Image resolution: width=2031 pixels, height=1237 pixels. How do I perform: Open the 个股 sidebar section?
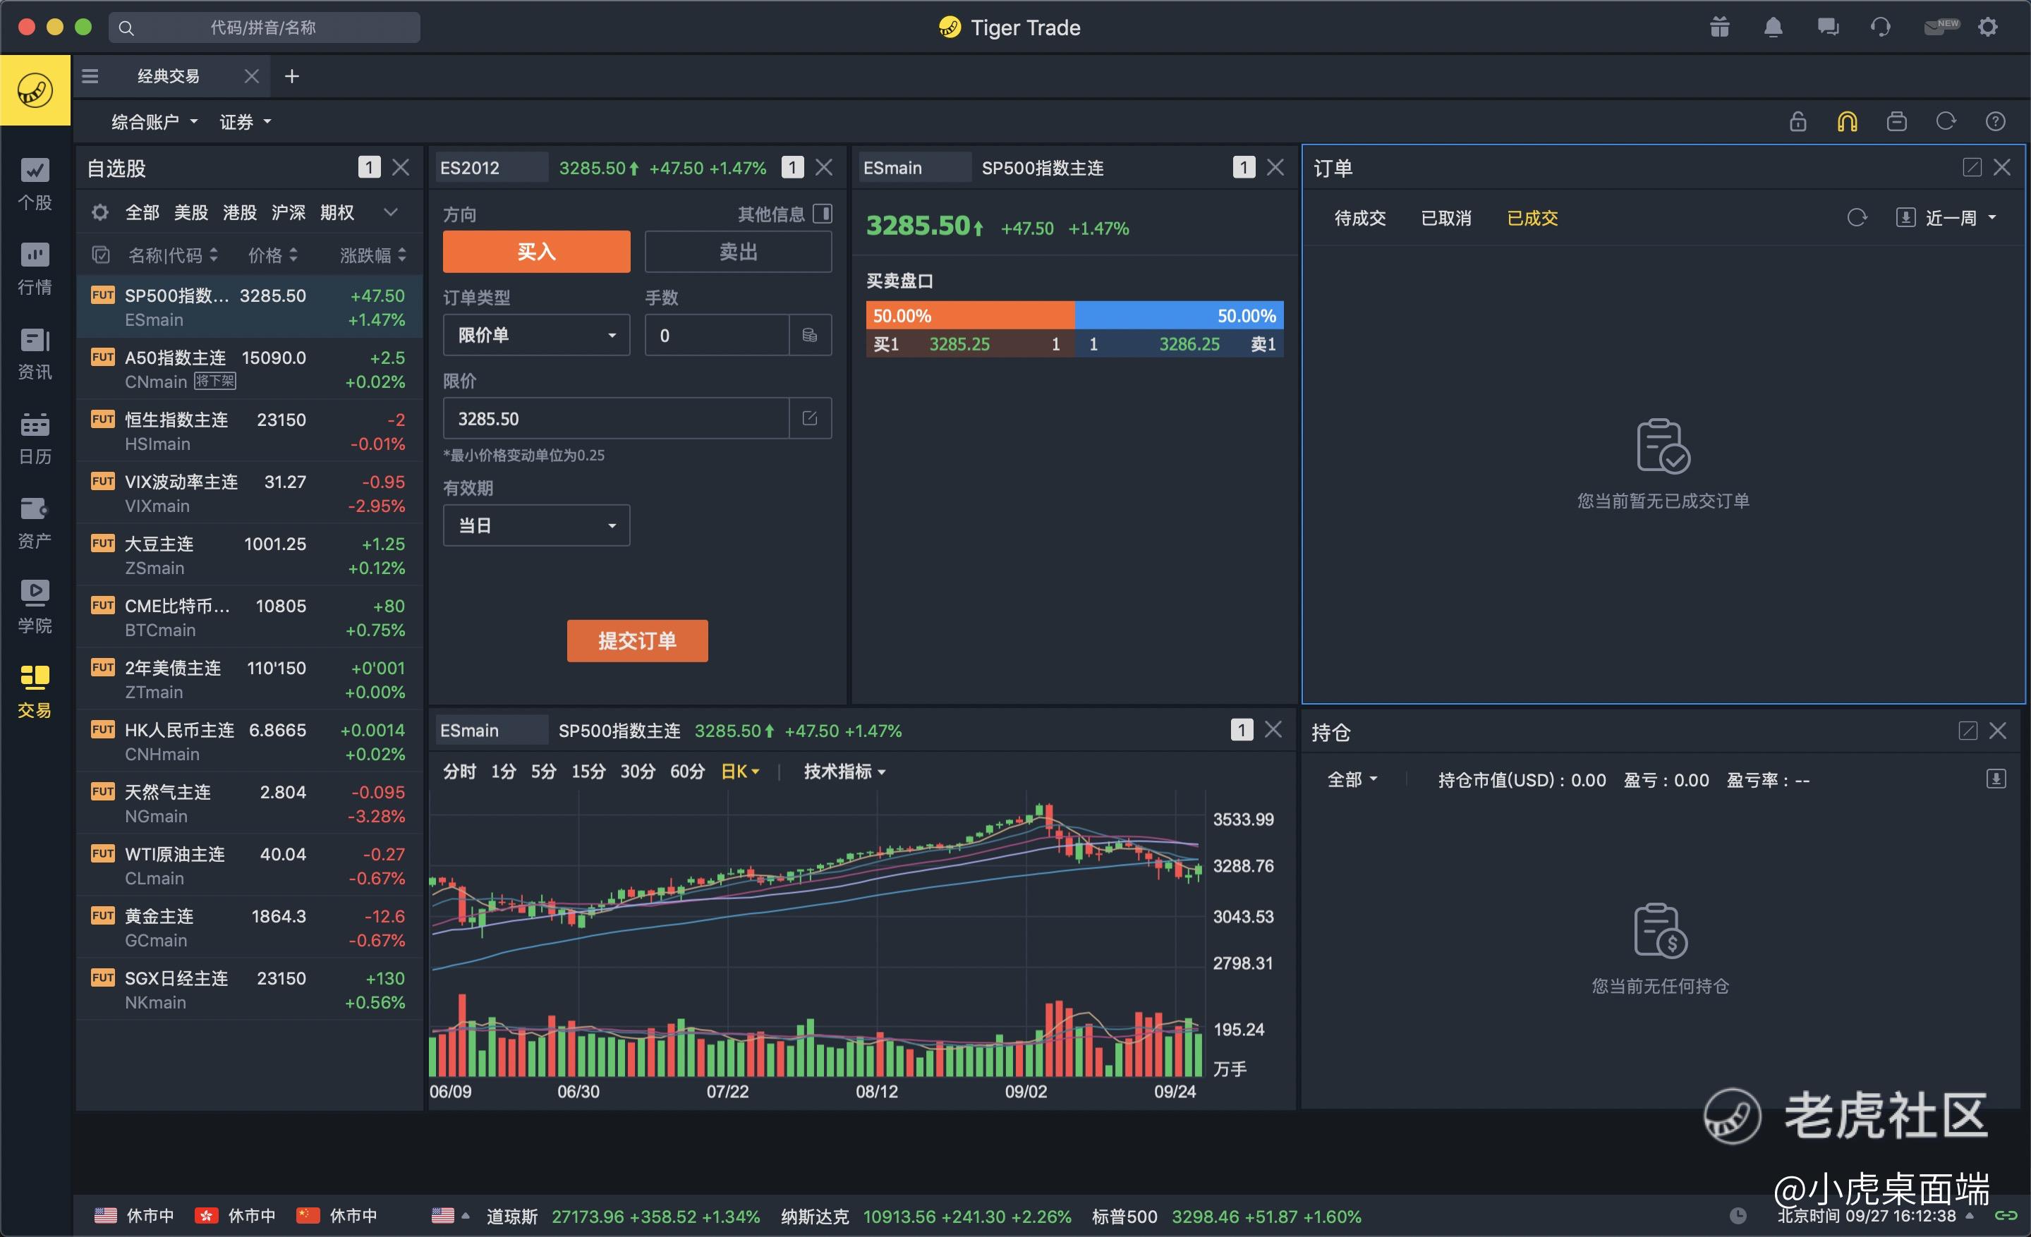(x=35, y=185)
